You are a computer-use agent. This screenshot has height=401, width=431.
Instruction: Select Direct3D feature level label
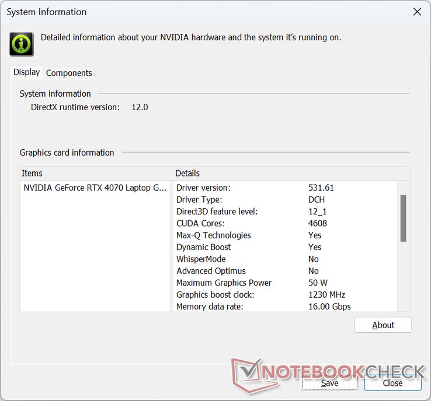[x=217, y=212]
